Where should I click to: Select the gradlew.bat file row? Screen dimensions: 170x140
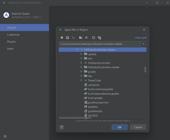pos(103,111)
